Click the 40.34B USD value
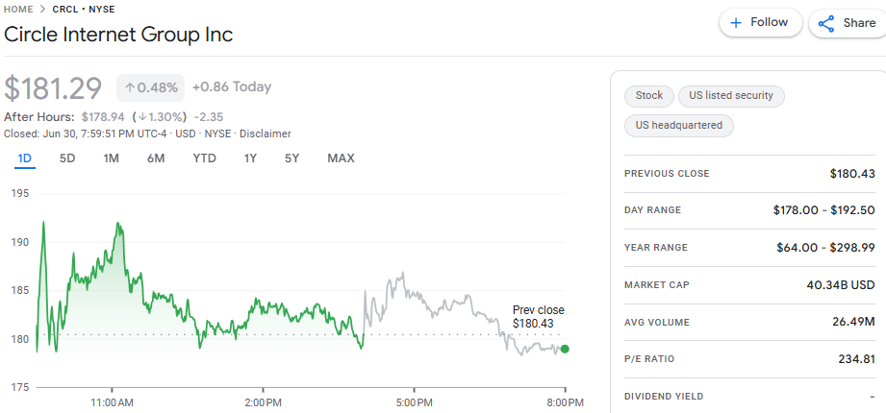The height and width of the screenshot is (413, 886). (x=841, y=285)
